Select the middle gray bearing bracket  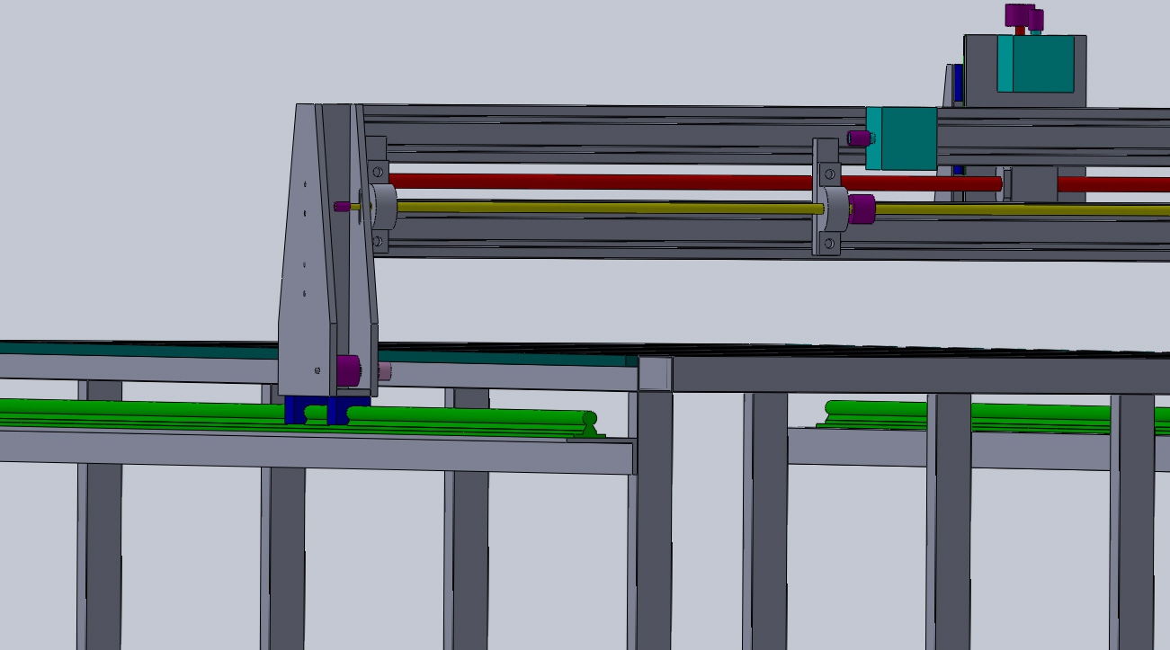pyautogui.click(x=828, y=197)
